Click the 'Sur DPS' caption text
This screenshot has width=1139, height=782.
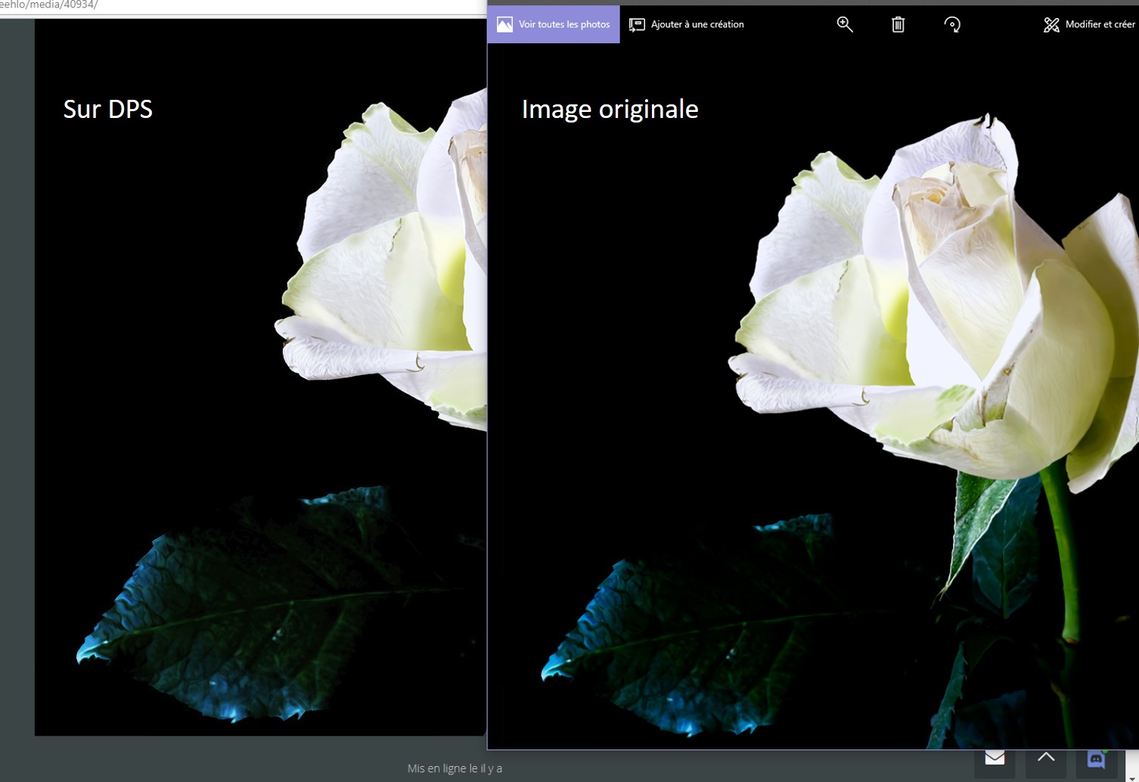coord(108,109)
